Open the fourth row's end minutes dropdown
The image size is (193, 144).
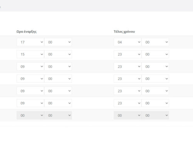click(x=155, y=79)
